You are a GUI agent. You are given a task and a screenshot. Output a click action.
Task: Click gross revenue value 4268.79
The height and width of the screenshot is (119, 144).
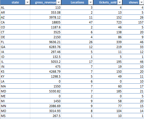click(55, 72)
